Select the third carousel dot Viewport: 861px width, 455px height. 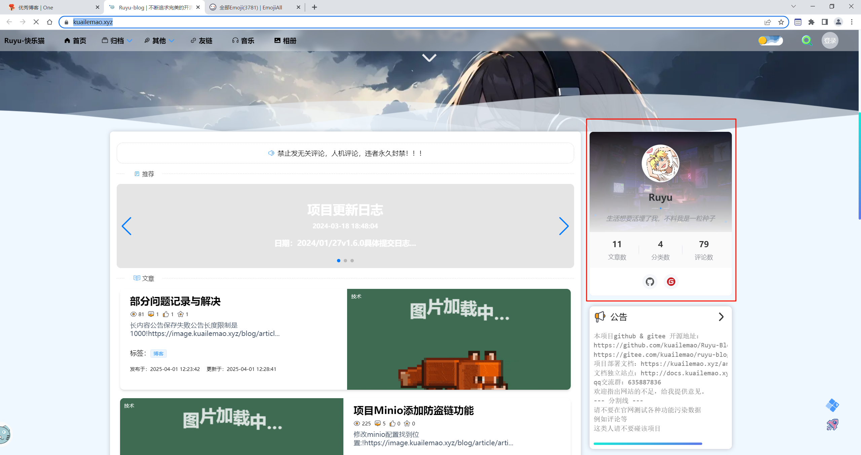coord(352,261)
